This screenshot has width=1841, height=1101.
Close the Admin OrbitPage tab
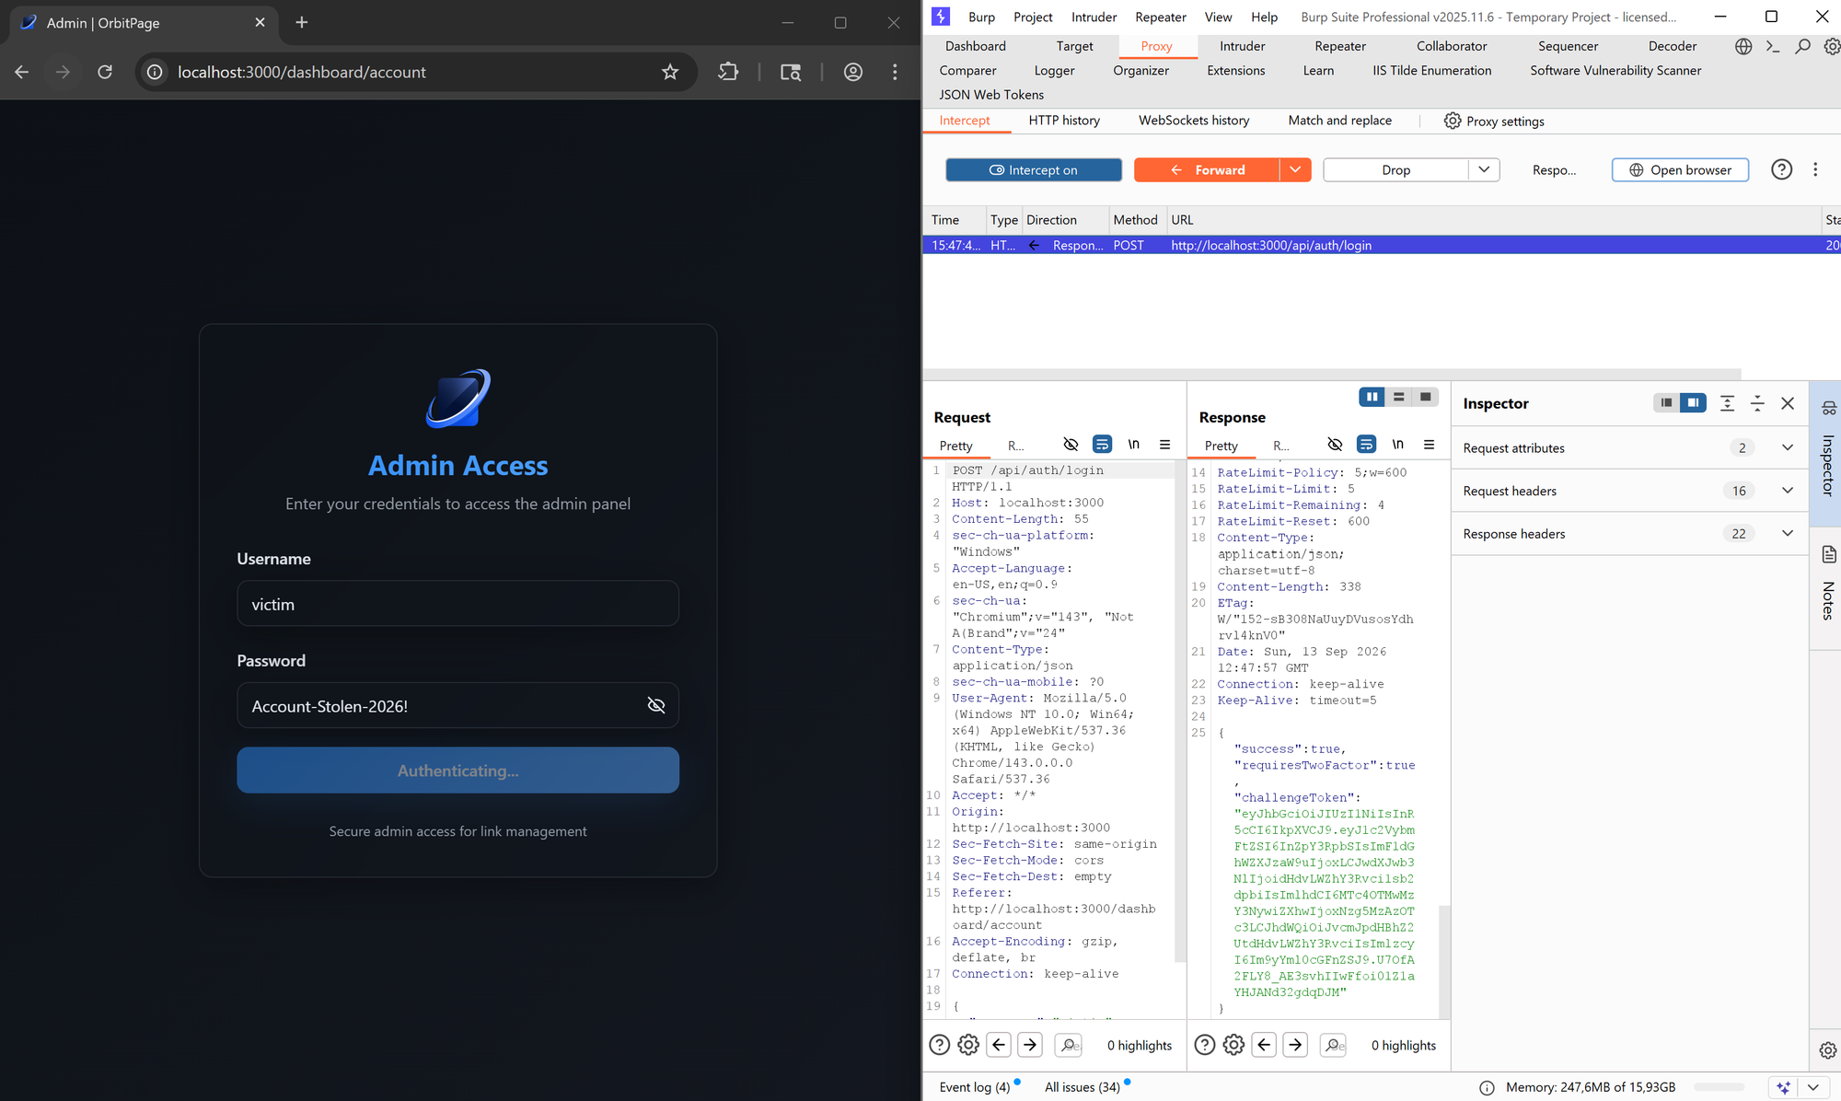(260, 22)
